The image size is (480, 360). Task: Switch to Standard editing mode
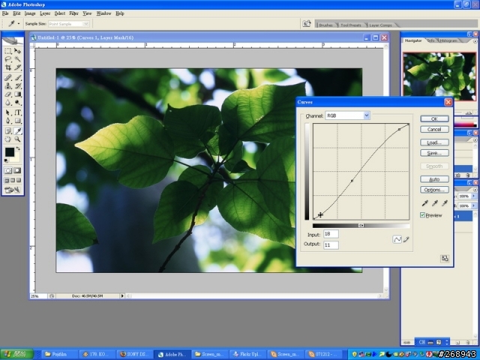pos(8,170)
